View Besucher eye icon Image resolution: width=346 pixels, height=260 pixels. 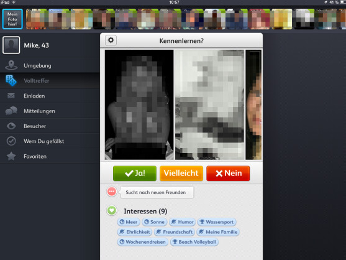[x=11, y=126]
